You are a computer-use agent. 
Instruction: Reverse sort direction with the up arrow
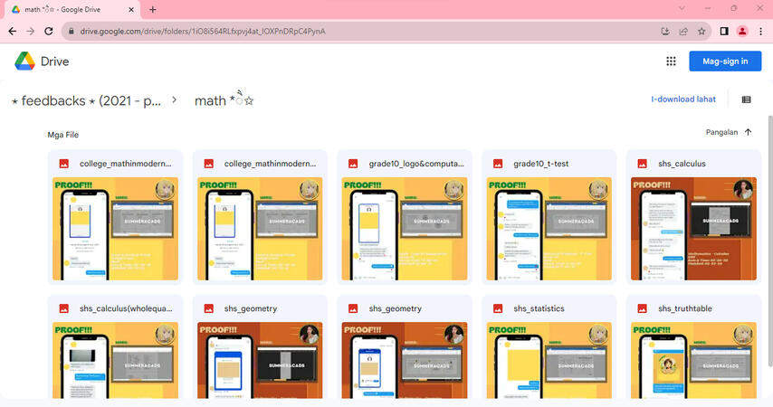pyautogui.click(x=748, y=132)
